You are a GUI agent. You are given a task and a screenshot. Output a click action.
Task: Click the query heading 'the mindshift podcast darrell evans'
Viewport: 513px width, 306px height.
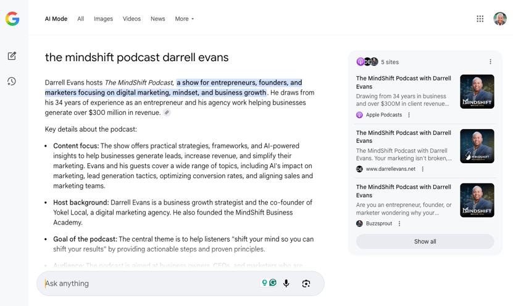click(137, 57)
